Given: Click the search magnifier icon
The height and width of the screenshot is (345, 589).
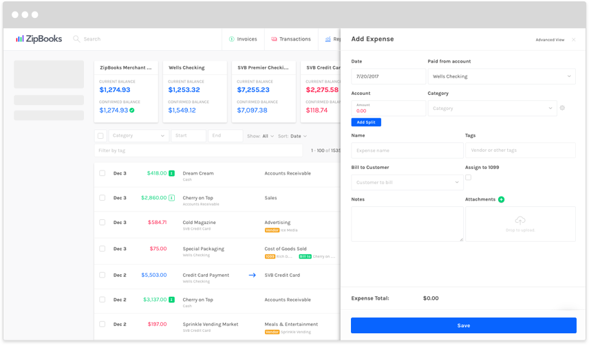Looking at the screenshot, I should click(76, 38).
